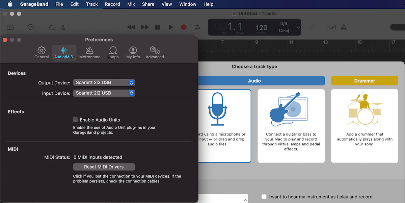The height and width of the screenshot is (203, 405).
Task: Open the Library icon in GarageBand toolbar
Action: pos(10,27)
